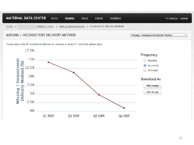Click the 0% y-axis label
This screenshot has width=194, height=145.
click(32, 111)
